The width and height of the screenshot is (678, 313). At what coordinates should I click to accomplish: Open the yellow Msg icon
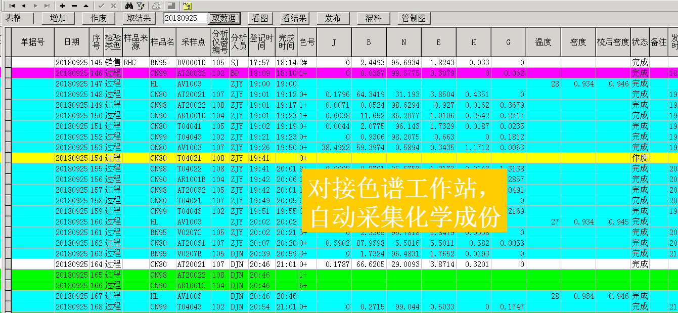click(x=188, y=6)
